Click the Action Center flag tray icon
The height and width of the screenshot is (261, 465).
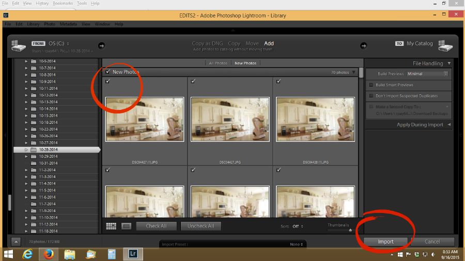[x=408, y=254]
